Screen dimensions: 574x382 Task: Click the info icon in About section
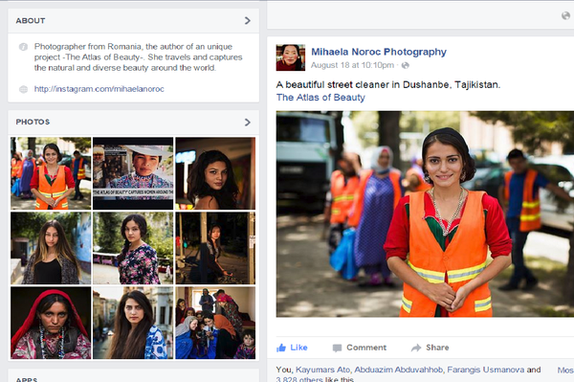coord(23,47)
